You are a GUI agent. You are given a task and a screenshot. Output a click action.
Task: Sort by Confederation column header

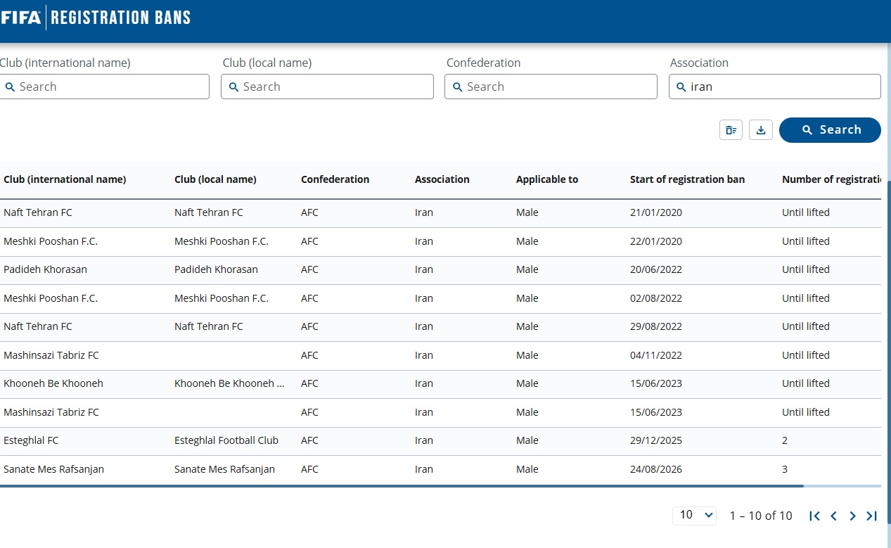coord(335,179)
